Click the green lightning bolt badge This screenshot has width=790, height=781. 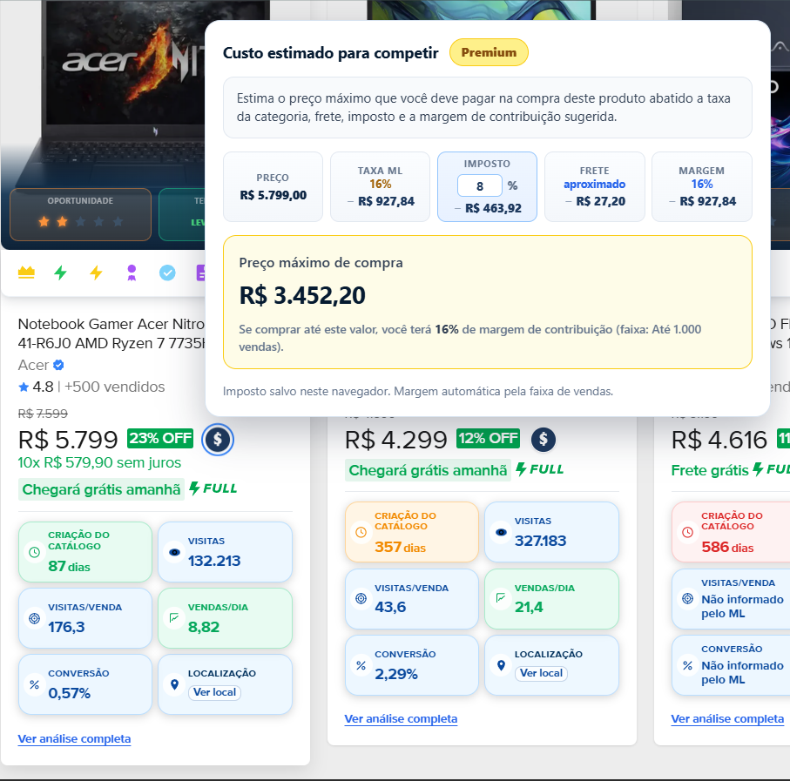point(60,273)
